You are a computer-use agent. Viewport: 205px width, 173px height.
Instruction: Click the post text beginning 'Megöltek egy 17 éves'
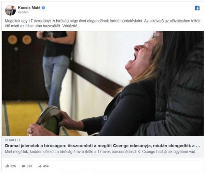point(102,23)
